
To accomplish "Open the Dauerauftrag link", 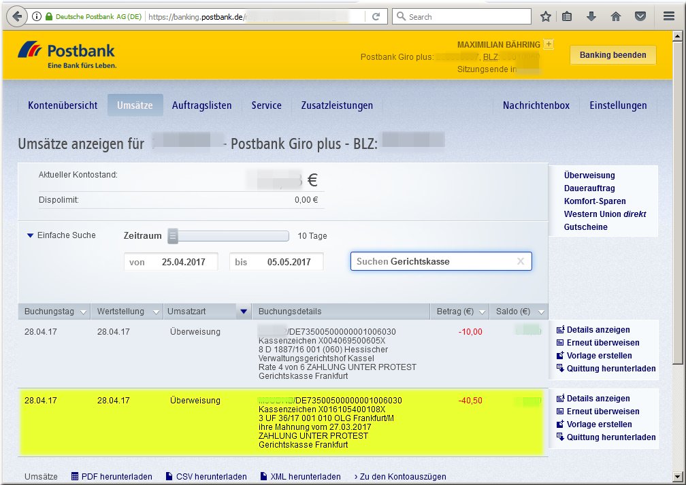I will (x=589, y=188).
